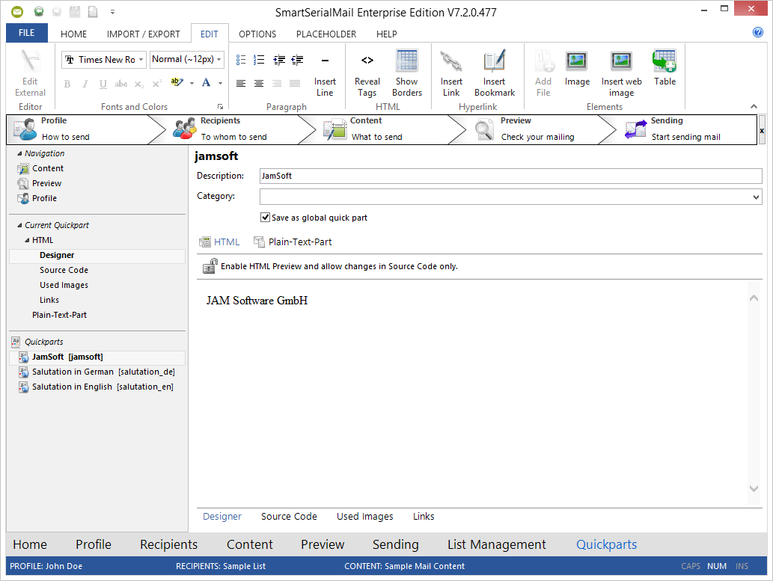Switch to the HOME ribbon tab
773x581 pixels.
coord(73,34)
